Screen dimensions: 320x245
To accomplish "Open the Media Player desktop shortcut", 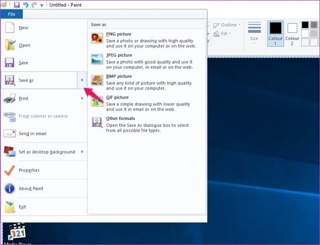I will [x=17, y=234].
